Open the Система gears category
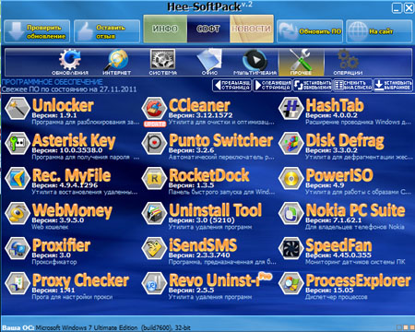The height and width of the screenshot is (332, 415). [x=162, y=62]
